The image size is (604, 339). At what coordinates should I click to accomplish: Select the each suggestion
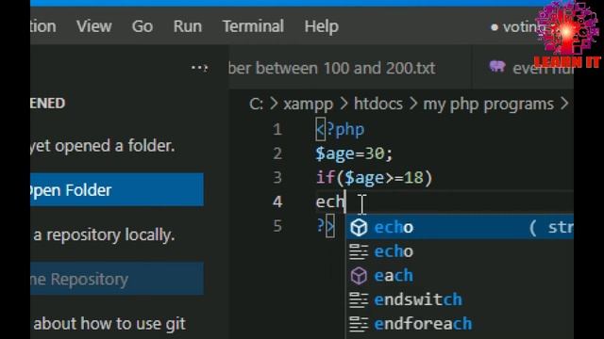pyautogui.click(x=460, y=276)
